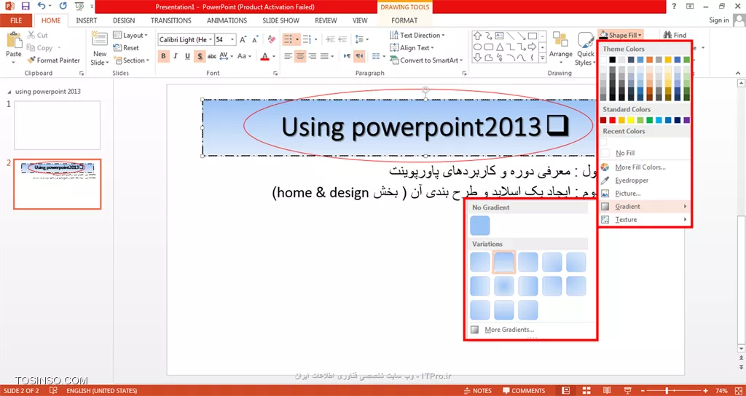This screenshot has height=396, width=746.
Task: Toggle align left paragraph button
Action: (x=288, y=56)
